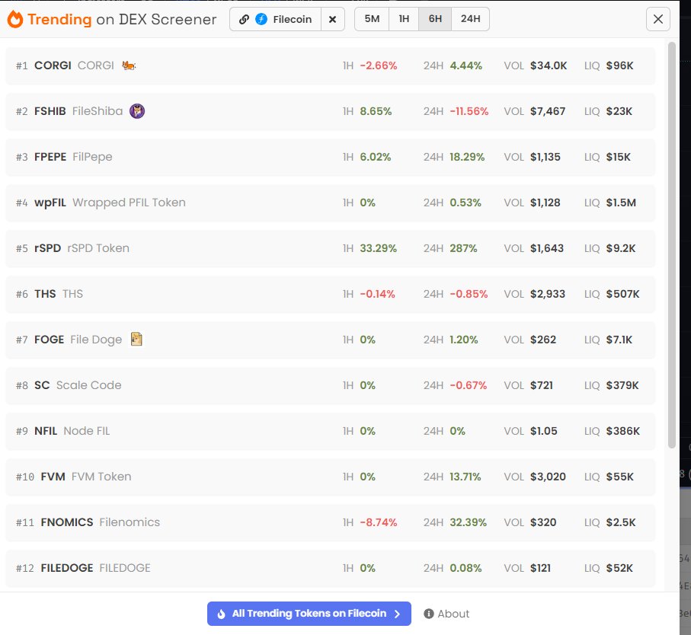Click the DEX Screener flame logo icon
691x635 pixels.
(15, 19)
